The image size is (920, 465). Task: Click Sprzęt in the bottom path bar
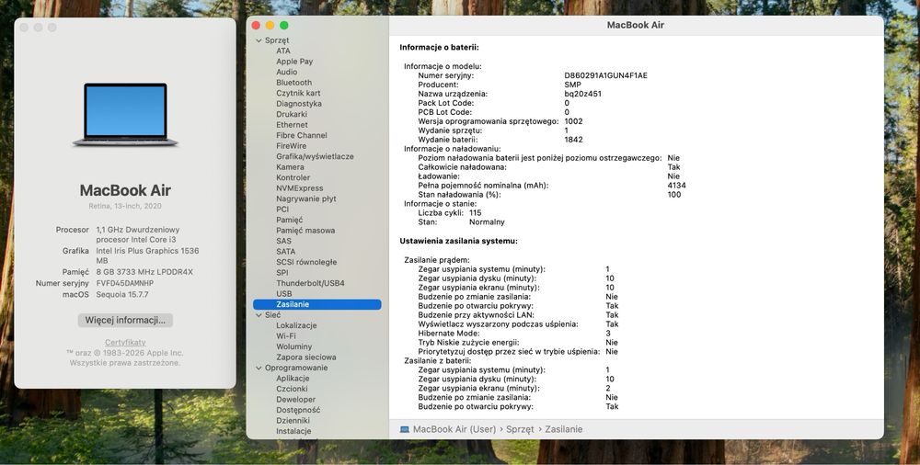click(x=520, y=429)
